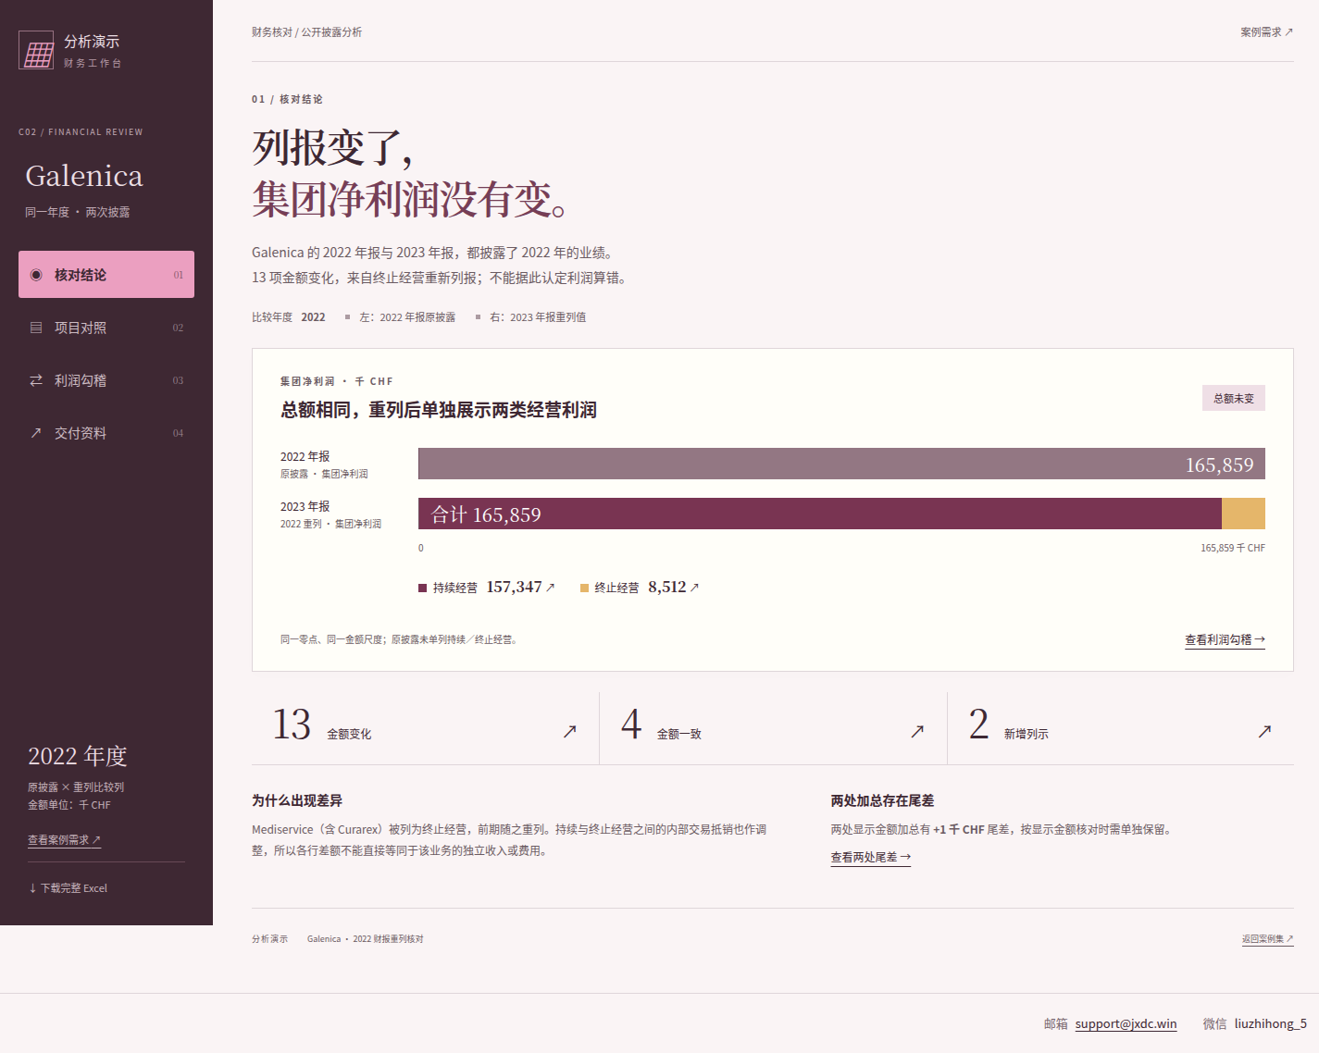Click the list icon beside 项目对照
Viewport: 1319px width, 1053px height.
pyautogui.click(x=36, y=328)
